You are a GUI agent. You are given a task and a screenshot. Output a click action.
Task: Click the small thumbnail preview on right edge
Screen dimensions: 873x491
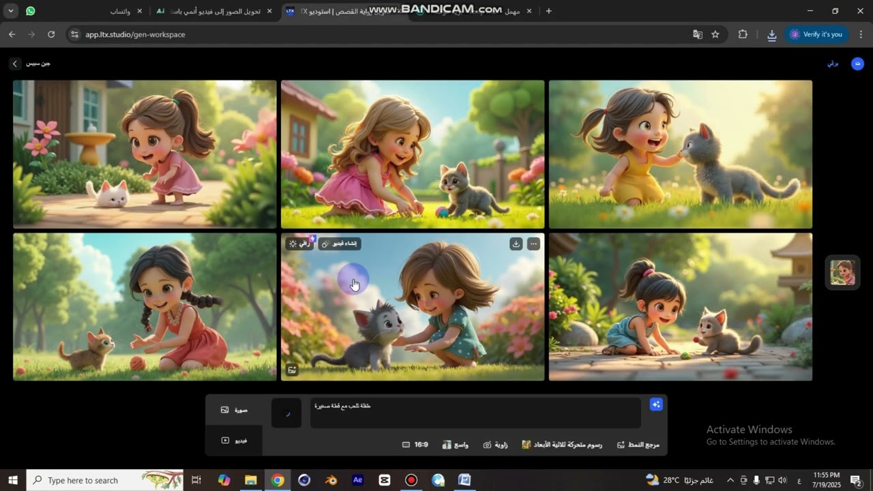[842, 273]
